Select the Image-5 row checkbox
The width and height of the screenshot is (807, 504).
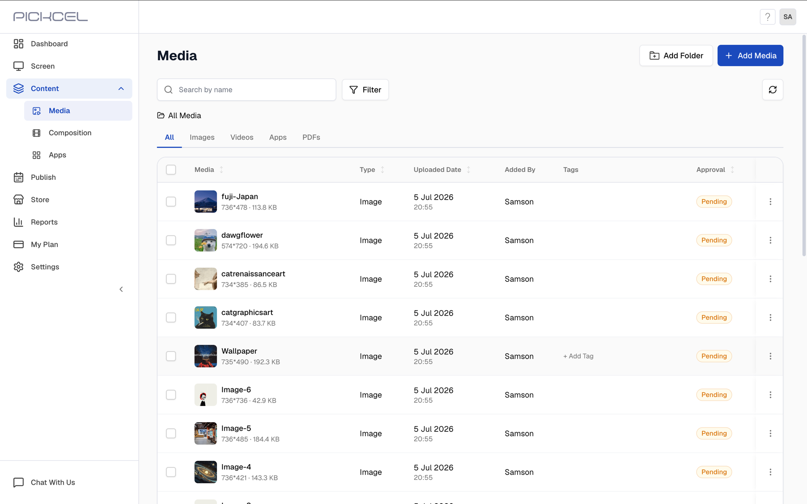(171, 433)
